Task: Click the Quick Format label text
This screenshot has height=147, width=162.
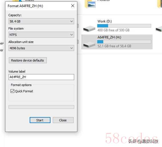Action: [x=24, y=91]
